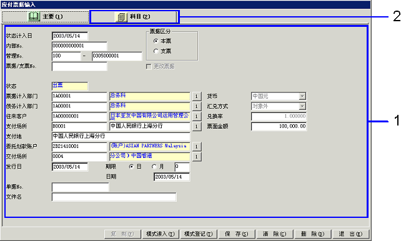Open lookup button for 往来客户 row
Viewport: 401px width, 241px height.
196,116
